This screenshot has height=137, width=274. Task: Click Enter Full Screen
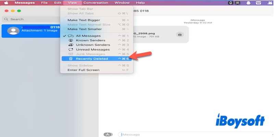click(x=83, y=70)
